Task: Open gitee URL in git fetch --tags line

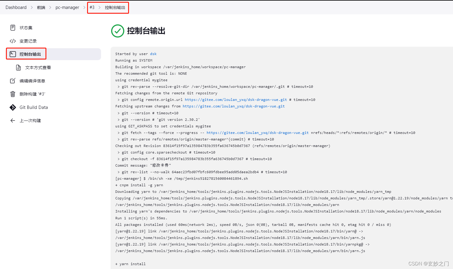Action: [258, 133]
